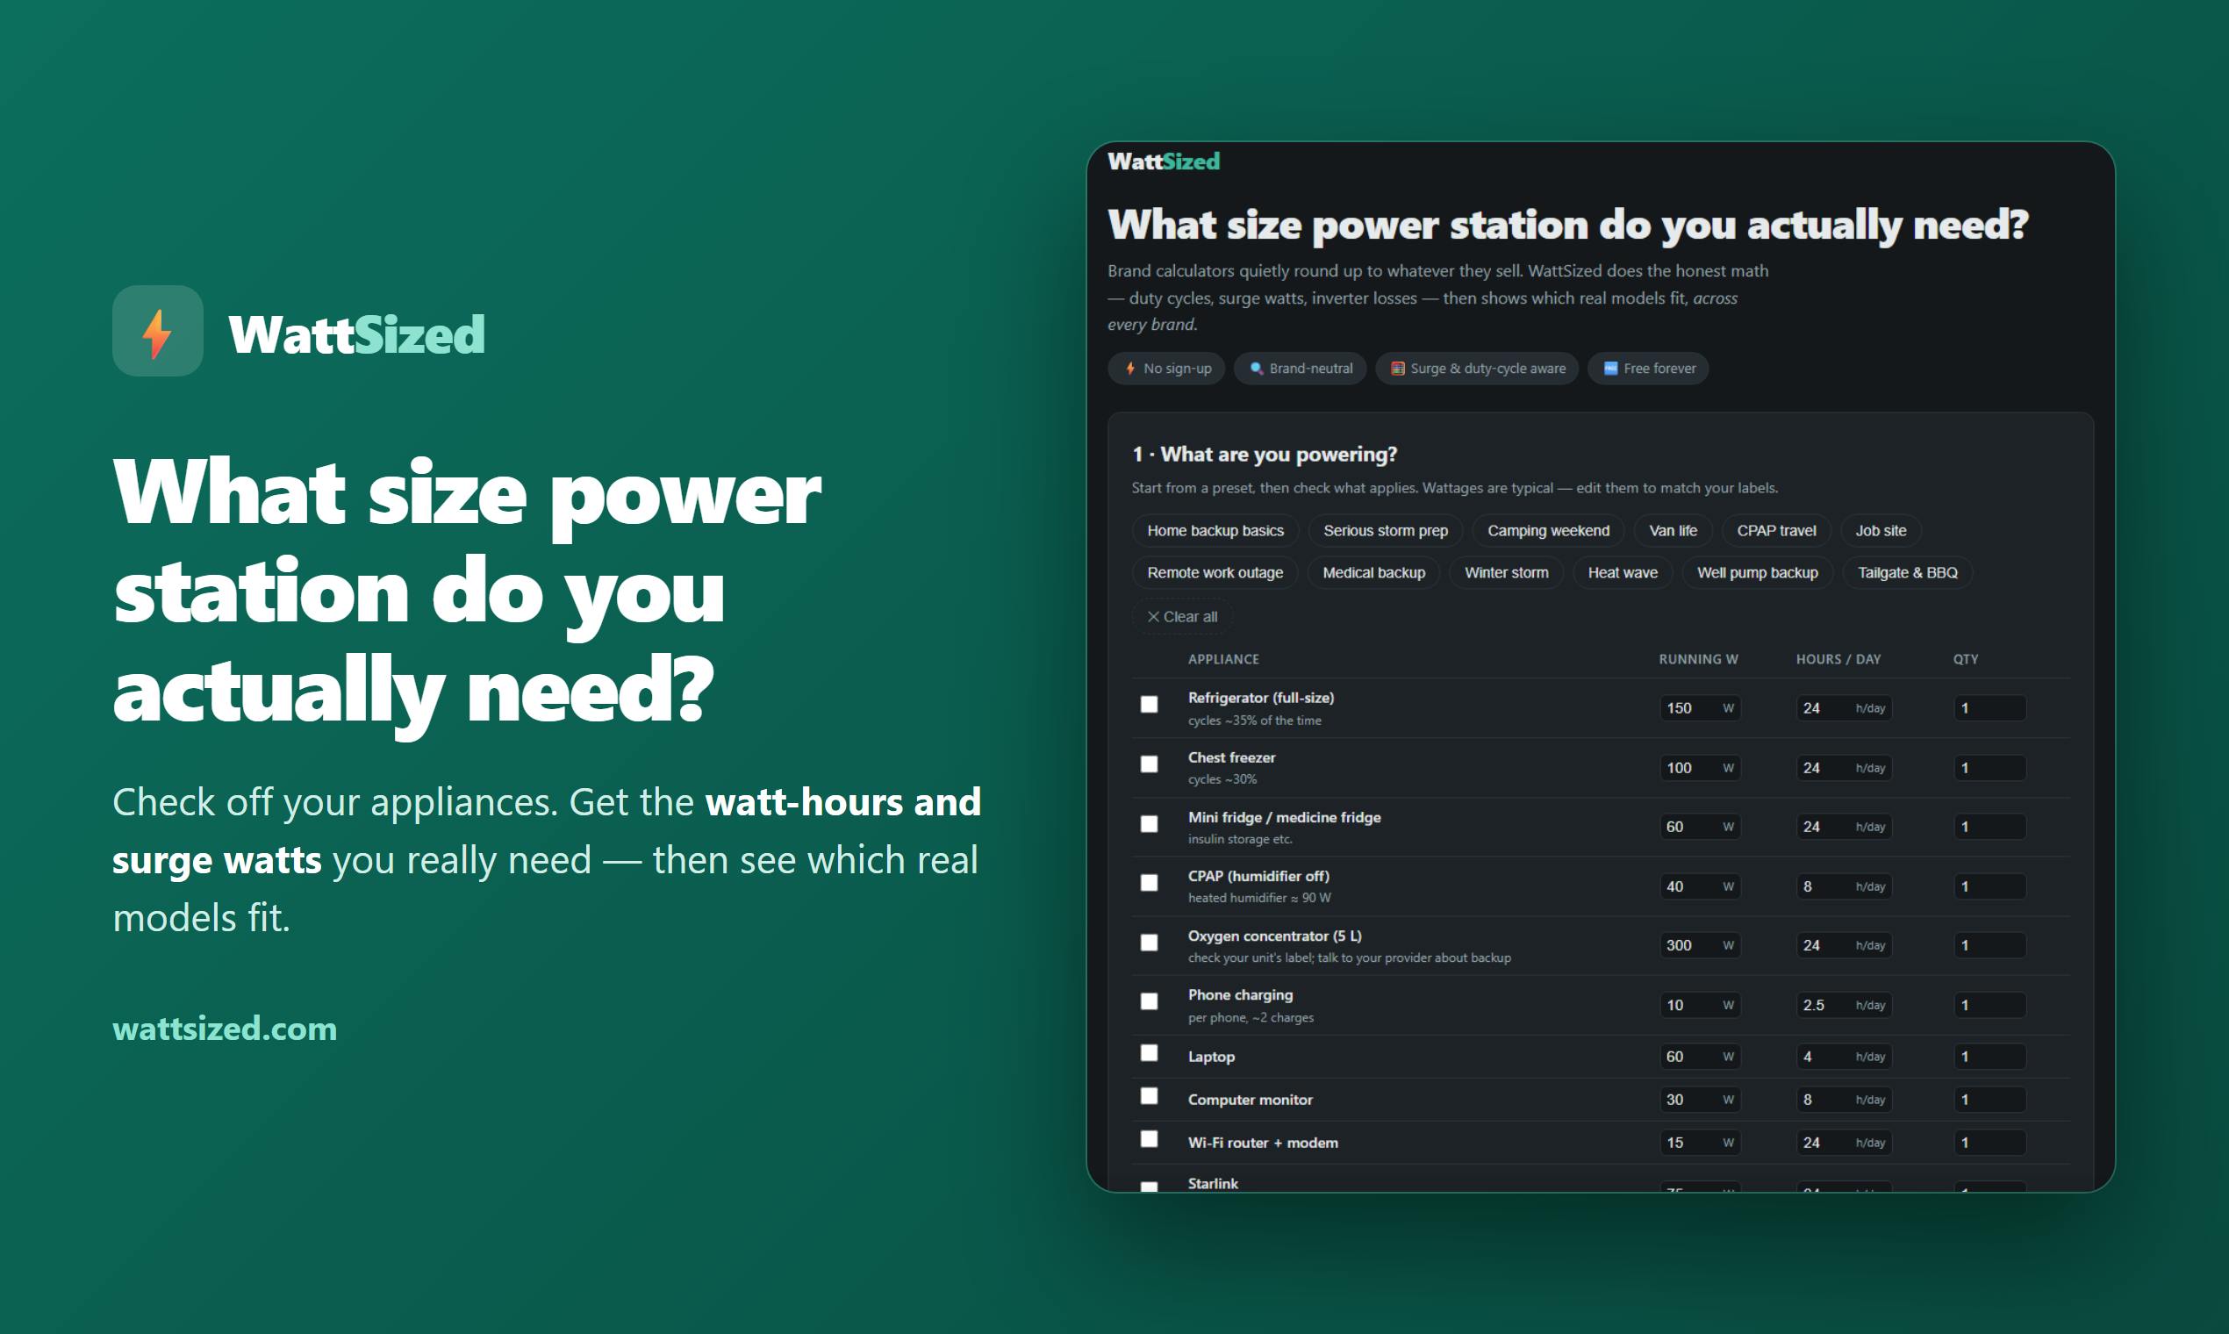Click the '1 · What are you powering?' heading

pyautogui.click(x=1265, y=455)
